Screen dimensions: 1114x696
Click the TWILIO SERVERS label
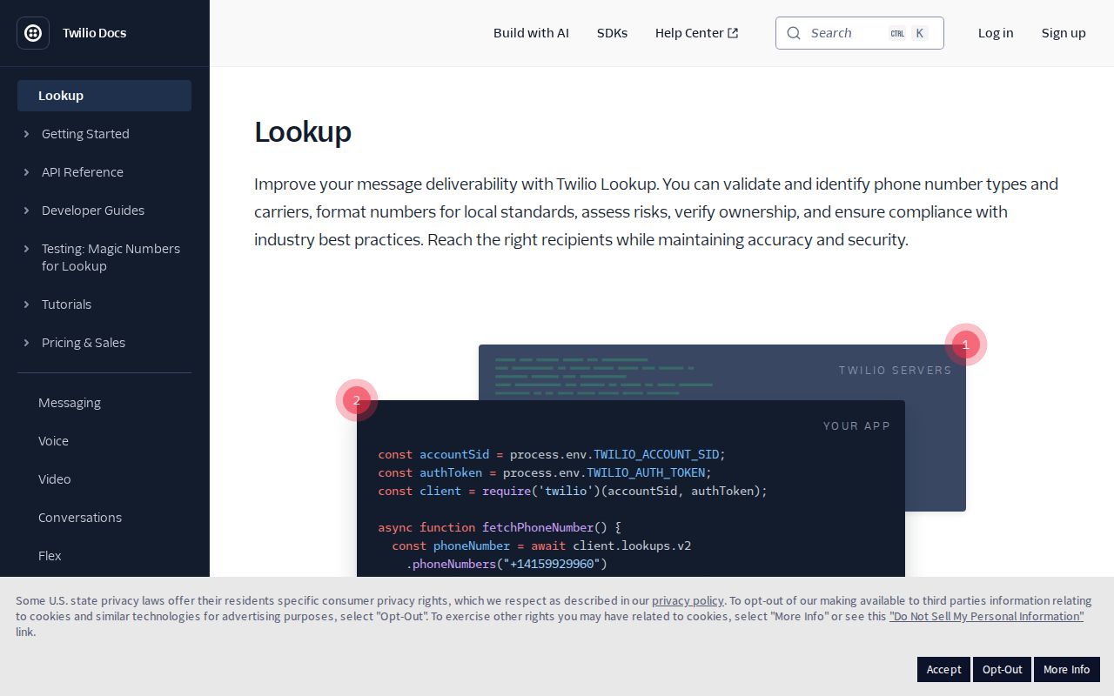[896, 370]
